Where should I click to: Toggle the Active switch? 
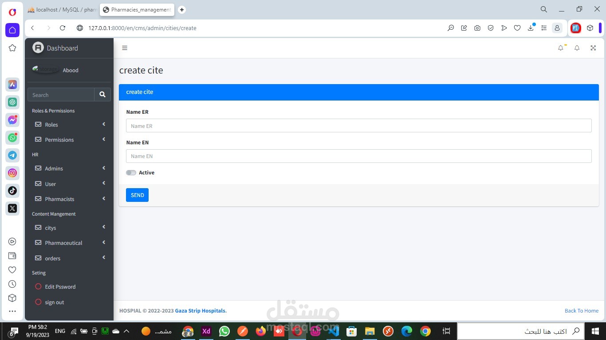131,173
